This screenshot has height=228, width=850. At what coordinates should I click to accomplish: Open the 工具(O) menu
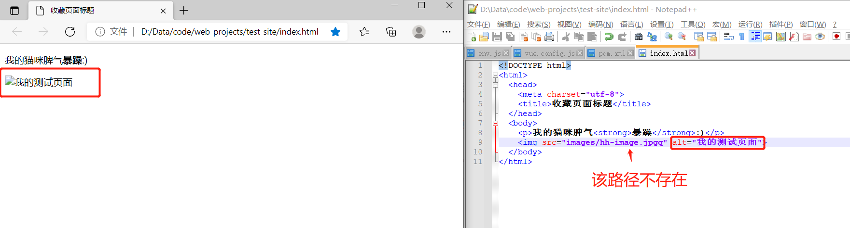[693, 24]
